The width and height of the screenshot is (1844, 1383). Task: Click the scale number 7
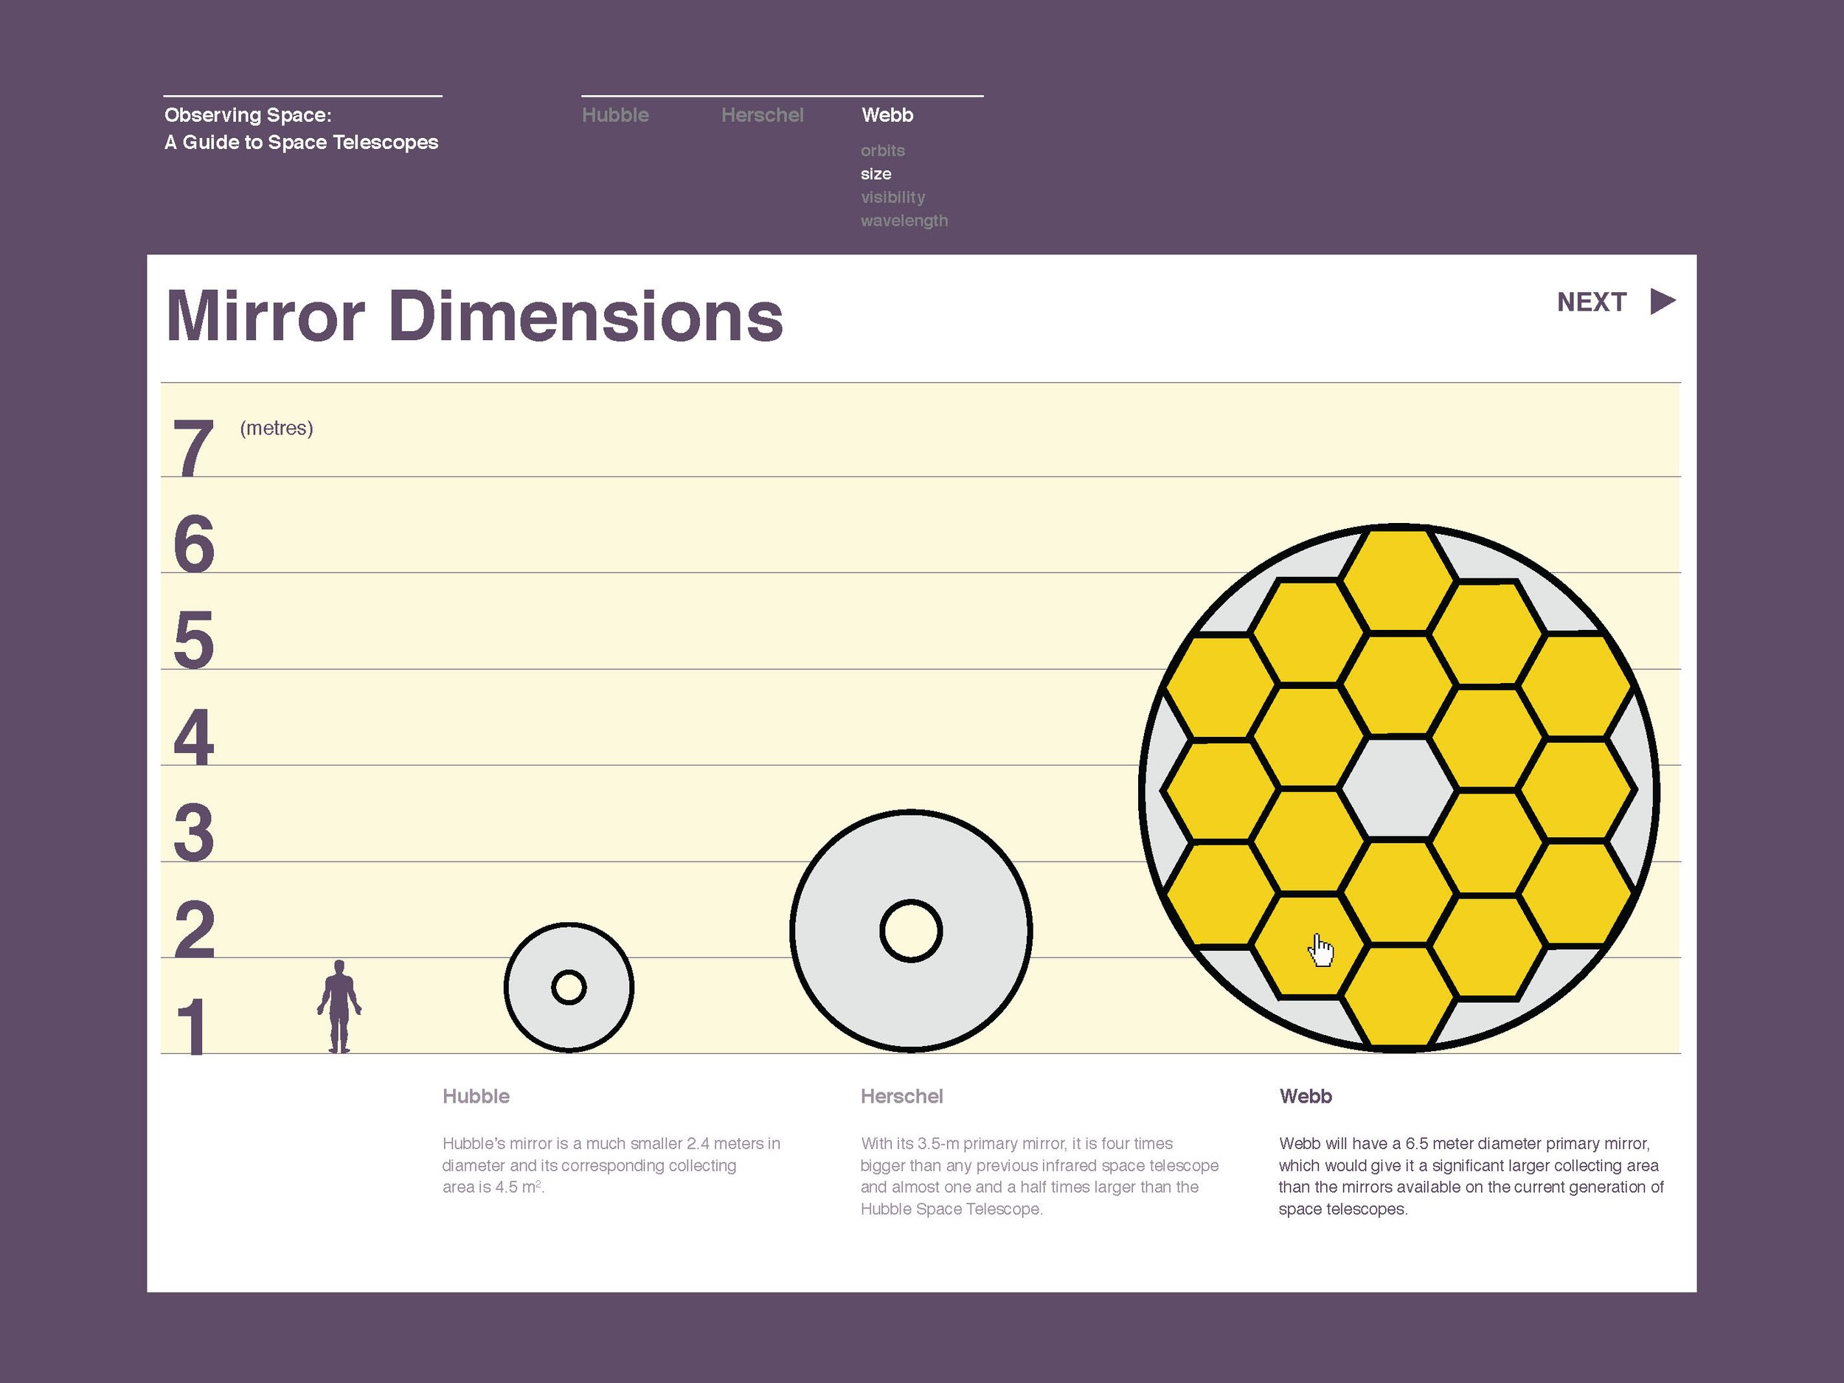click(x=193, y=448)
